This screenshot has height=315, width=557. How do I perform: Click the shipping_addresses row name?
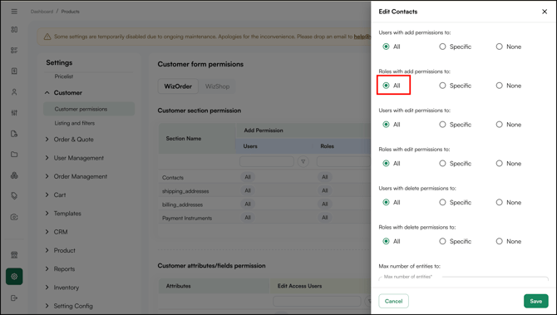[x=185, y=191]
